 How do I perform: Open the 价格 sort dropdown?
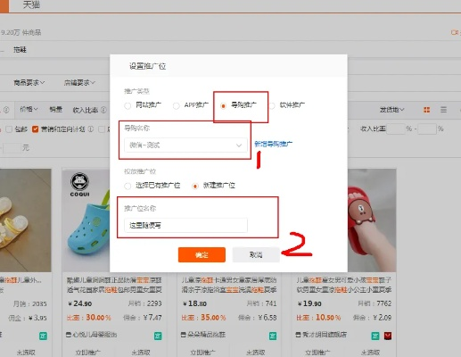(x=29, y=109)
